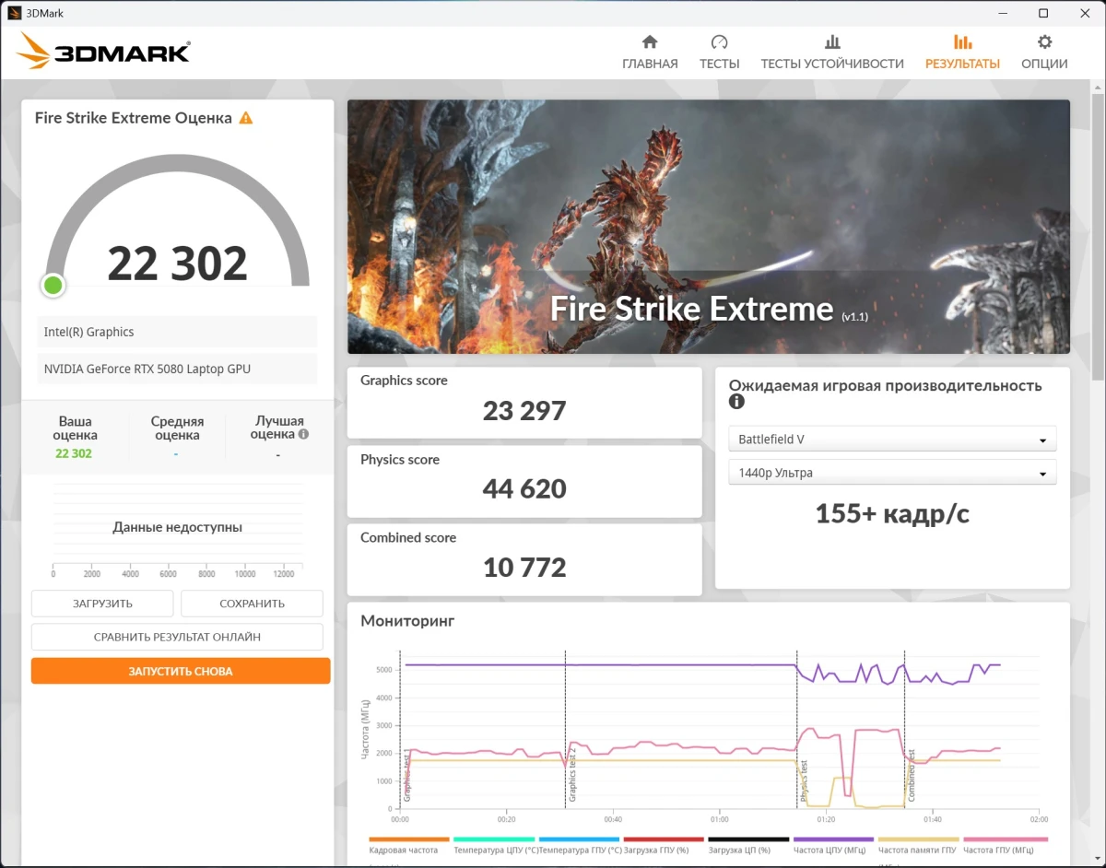Click the Physics score value 44 620

(x=524, y=488)
